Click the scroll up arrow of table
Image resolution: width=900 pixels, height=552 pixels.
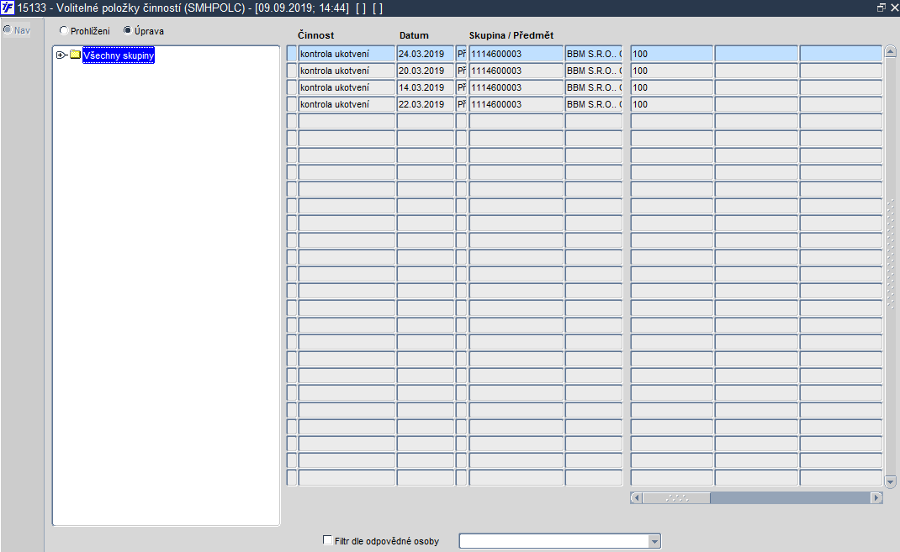890,51
